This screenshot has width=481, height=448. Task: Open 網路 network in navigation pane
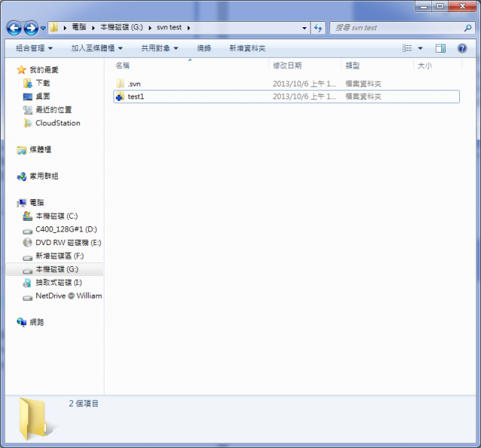click(37, 322)
